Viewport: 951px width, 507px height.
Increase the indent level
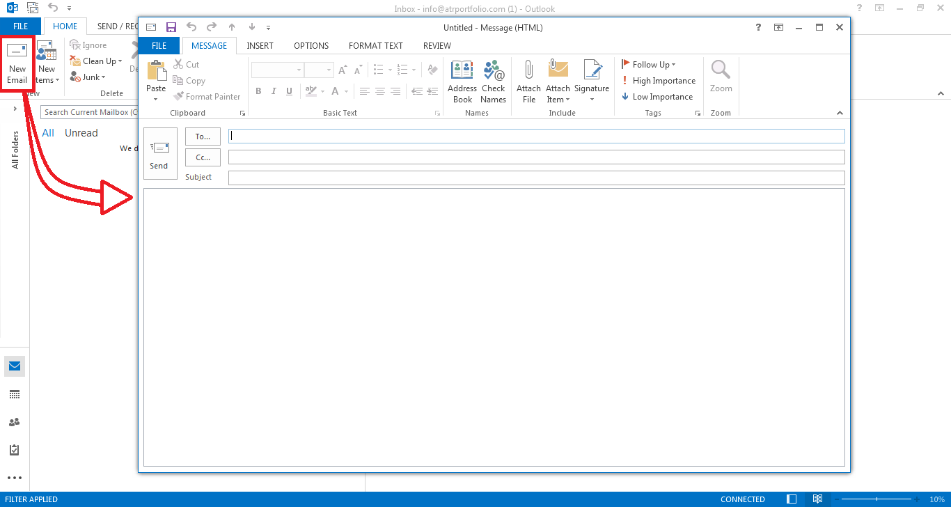[x=432, y=91]
